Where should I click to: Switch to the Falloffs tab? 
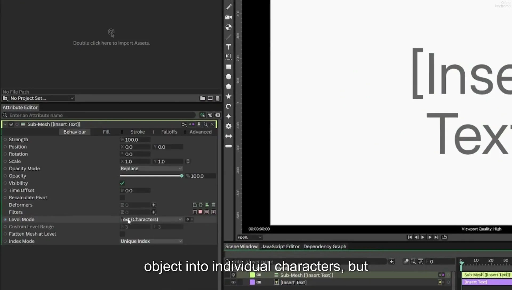[x=169, y=132]
